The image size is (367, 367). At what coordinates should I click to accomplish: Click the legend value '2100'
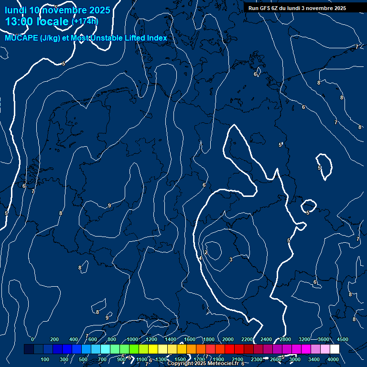click(237, 359)
